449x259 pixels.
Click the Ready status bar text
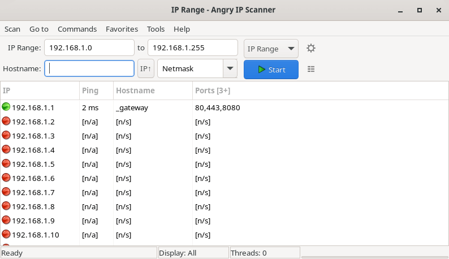pos(12,253)
